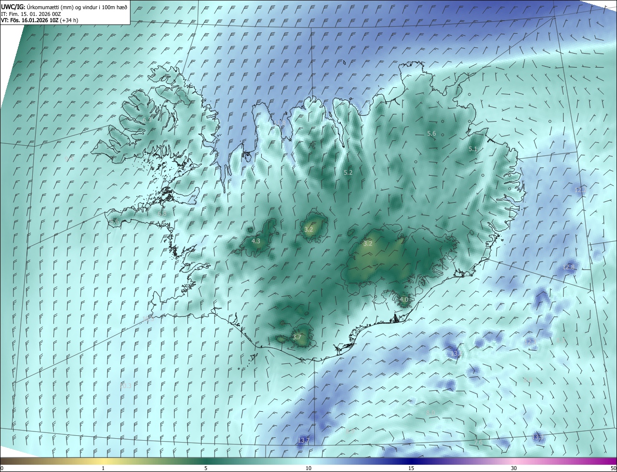617x472 pixels.
Task: Click the title line 'UWC/IG: Úrkomumætti (mm) og vindur'
Action: pos(64,7)
